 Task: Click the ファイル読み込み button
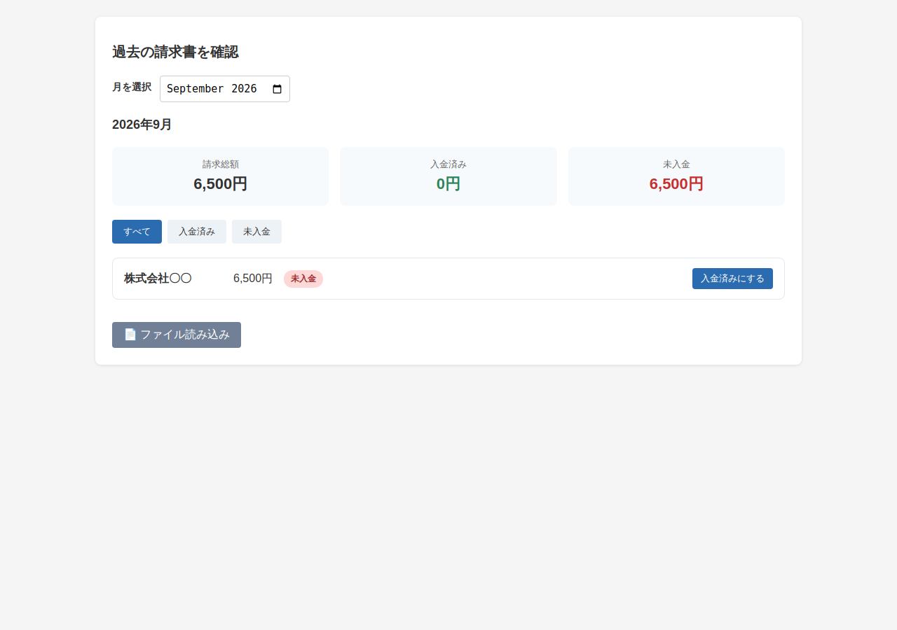pos(177,335)
